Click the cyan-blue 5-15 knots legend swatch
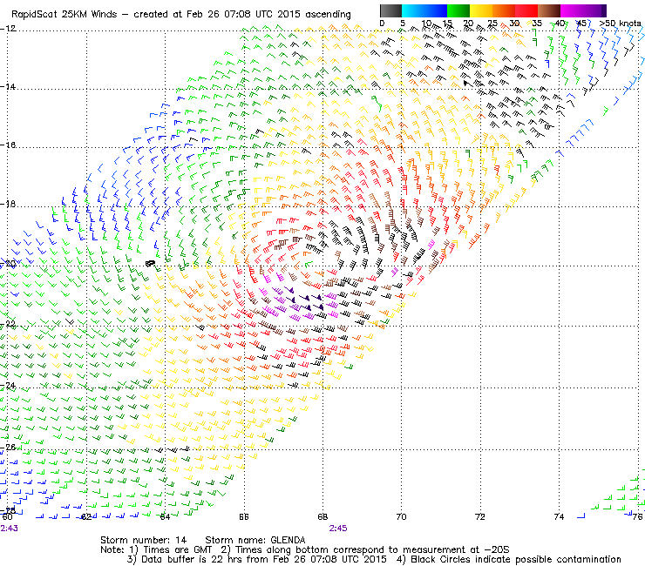 pos(424,10)
